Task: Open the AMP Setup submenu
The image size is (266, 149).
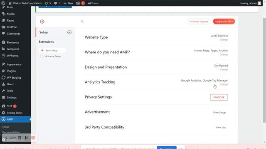Action: (5, 127)
